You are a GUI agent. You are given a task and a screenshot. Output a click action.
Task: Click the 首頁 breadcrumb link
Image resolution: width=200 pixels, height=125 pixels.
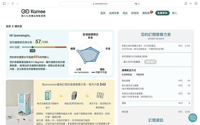pyautogui.click(x=8, y=26)
